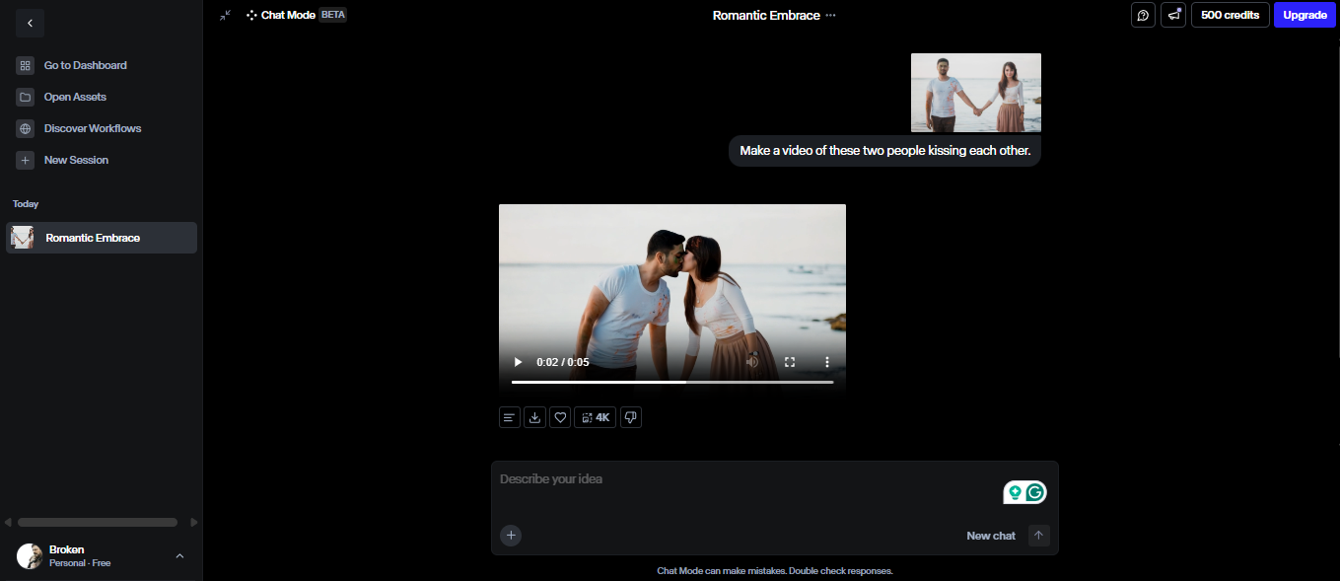Click the Broken account name
The image size is (1340, 581).
[67, 549]
